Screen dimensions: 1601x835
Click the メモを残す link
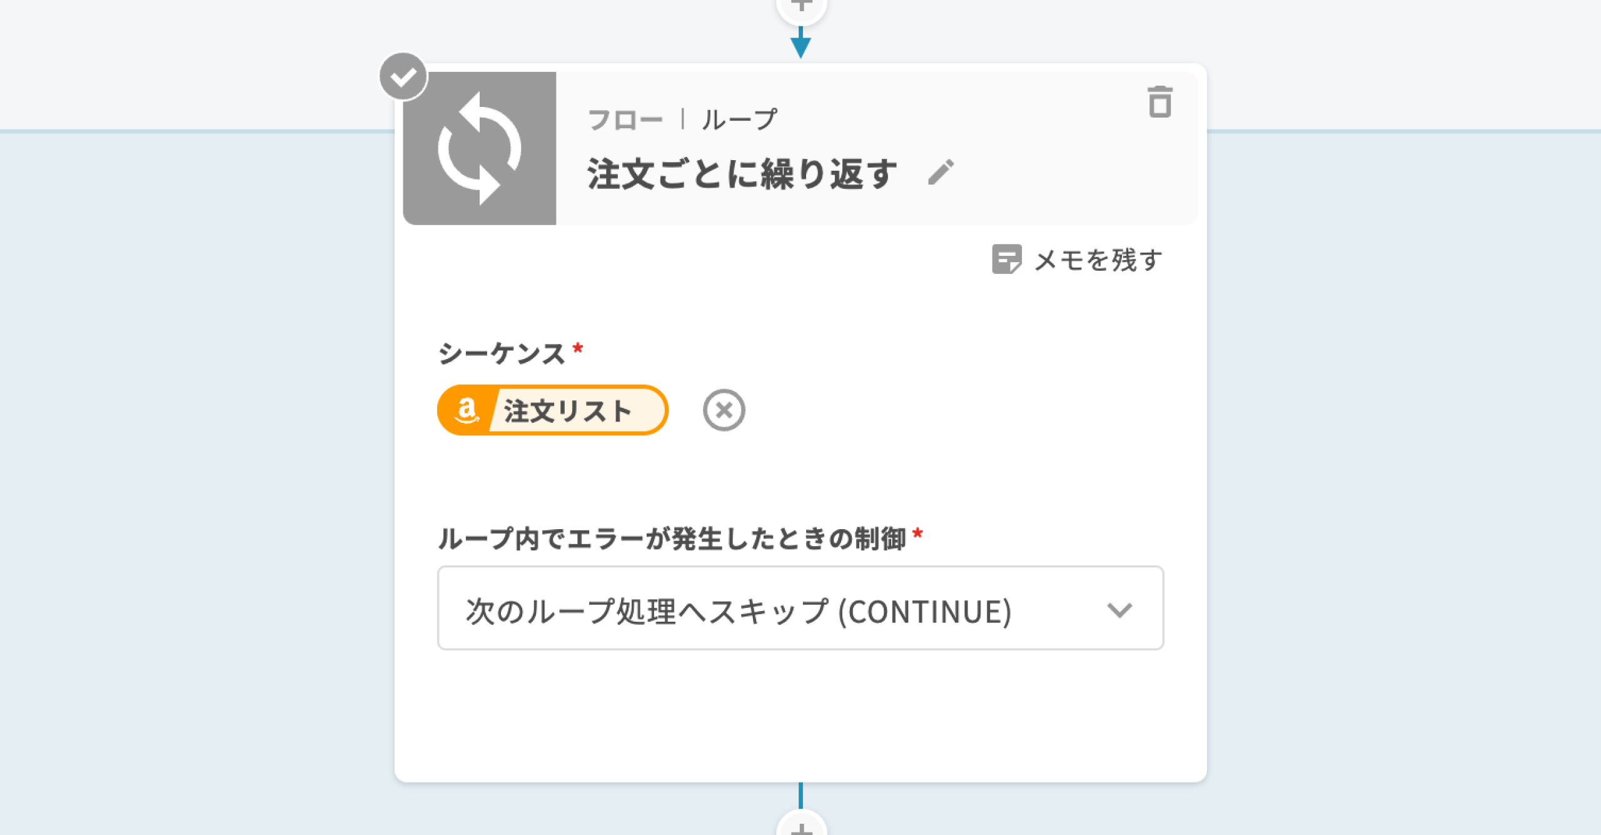pyautogui.click(x=1098, y=259)
